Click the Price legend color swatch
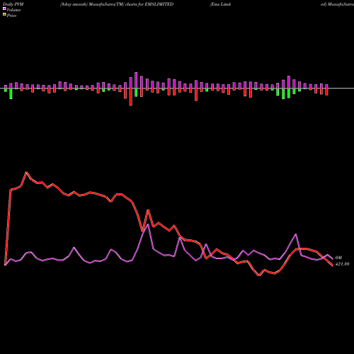Image resolution: width=354 pixels, height=354 pixels. coord(4,15)
